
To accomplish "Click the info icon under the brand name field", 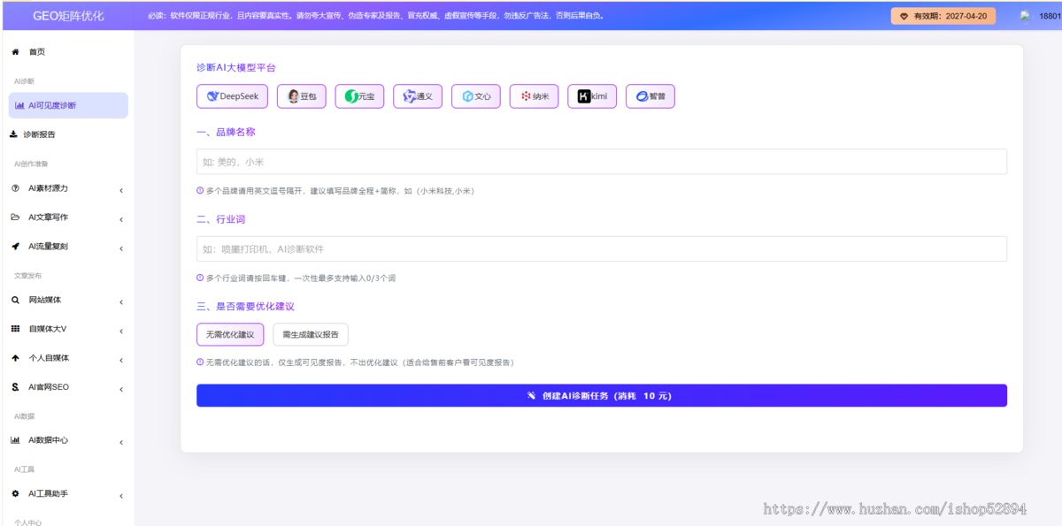I will [x=200, y=191].
